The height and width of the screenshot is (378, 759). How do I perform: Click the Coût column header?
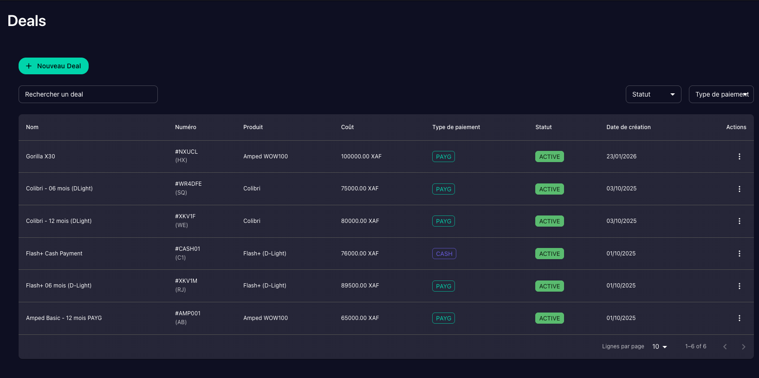[x=347, y=127]
